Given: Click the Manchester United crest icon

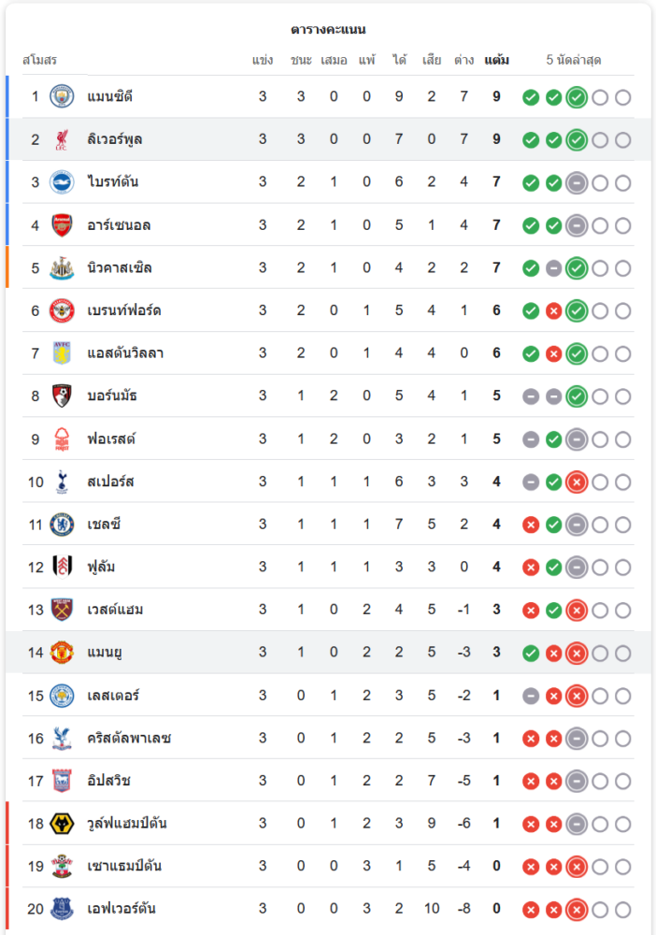Looking at the screenshot, I should click(62, 653).
